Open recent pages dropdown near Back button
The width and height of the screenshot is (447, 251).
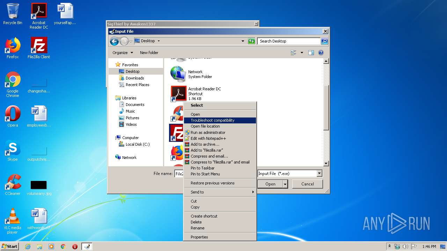click(131, 41)
